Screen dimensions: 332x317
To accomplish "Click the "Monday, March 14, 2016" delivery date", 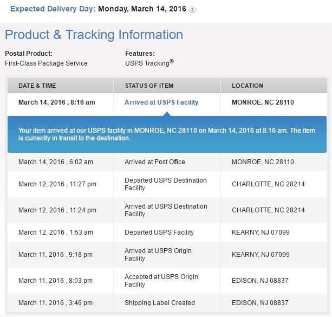I will coord(142,9).
